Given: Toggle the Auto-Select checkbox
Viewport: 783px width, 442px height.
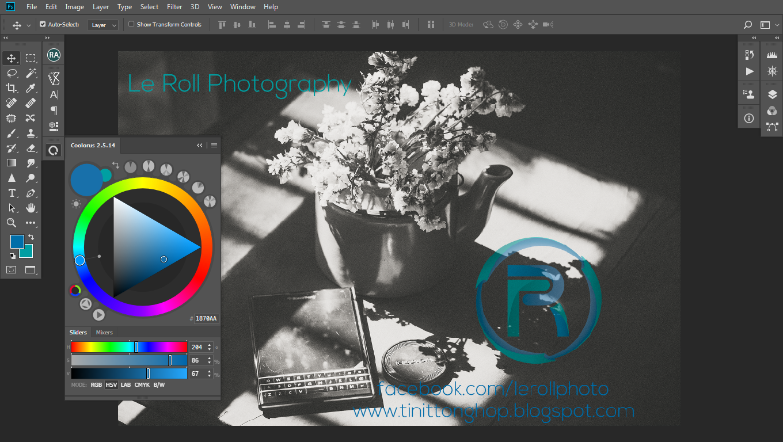Looking at the screenshot, I should coord(43,24).
